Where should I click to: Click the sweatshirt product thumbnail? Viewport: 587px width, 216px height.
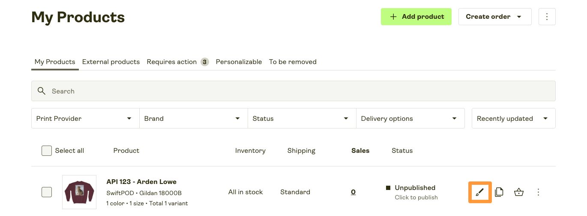pos(79,192)
